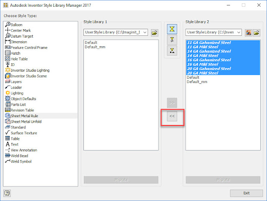267x201 pixels.
Task: Select 14 GA Mild Steel in Library 2
Action: click(223, 55)
